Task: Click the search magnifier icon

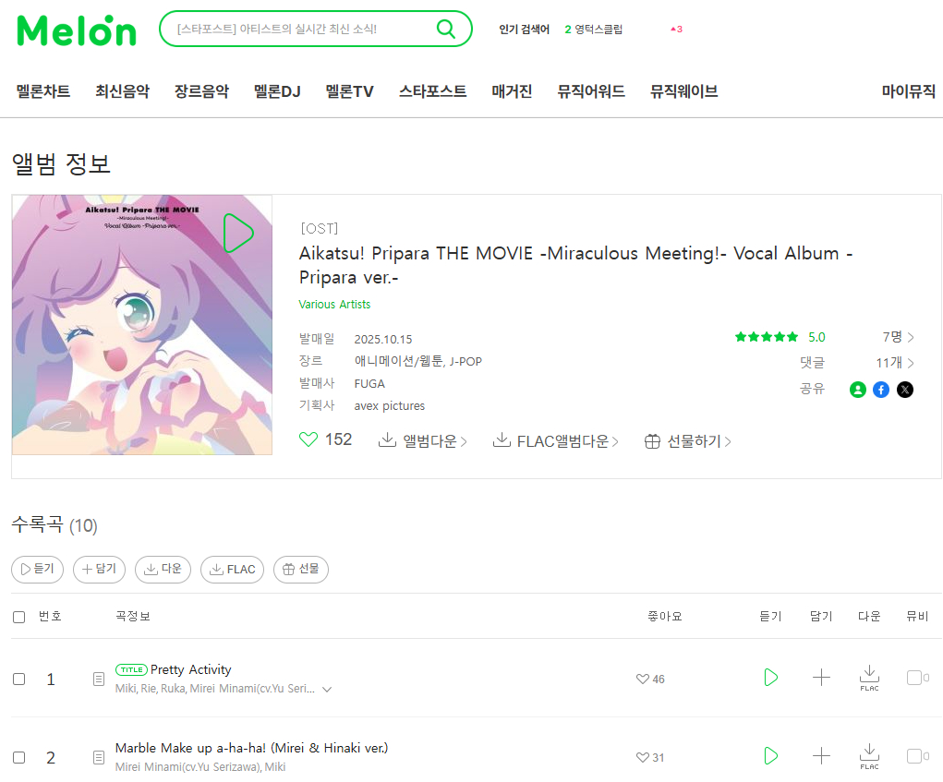Action: click(446, 29)
